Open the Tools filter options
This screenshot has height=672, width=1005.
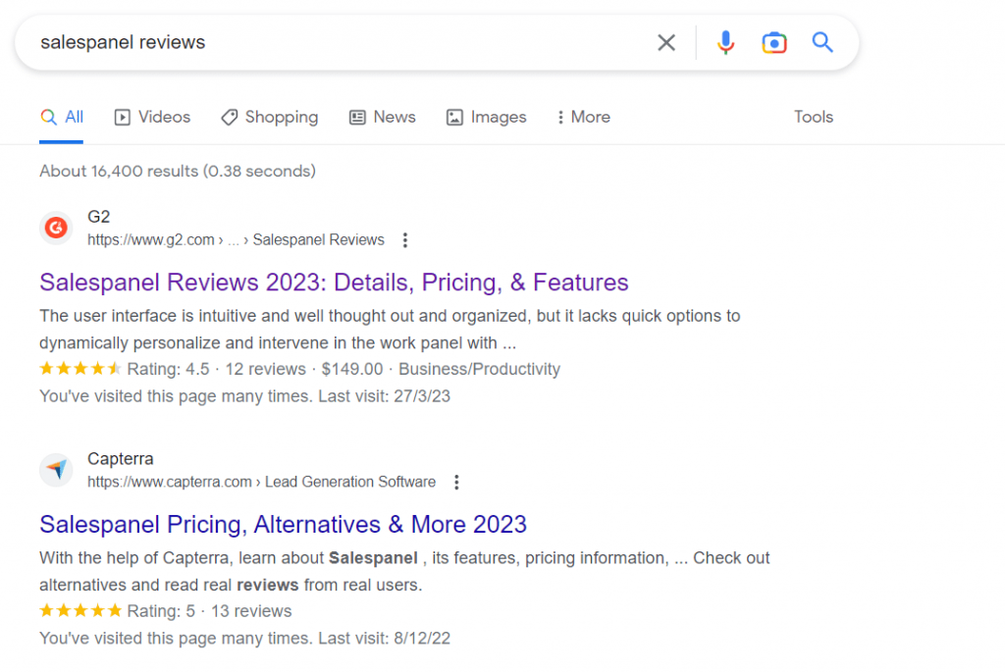pos(814,117)
